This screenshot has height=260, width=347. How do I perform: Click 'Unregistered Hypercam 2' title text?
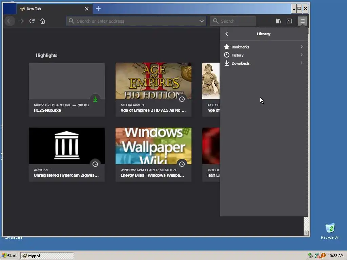click(66, 175)
